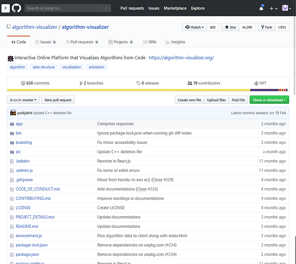
Task: Open latest commit a95b831 hash
Action: tap(262, 113)
